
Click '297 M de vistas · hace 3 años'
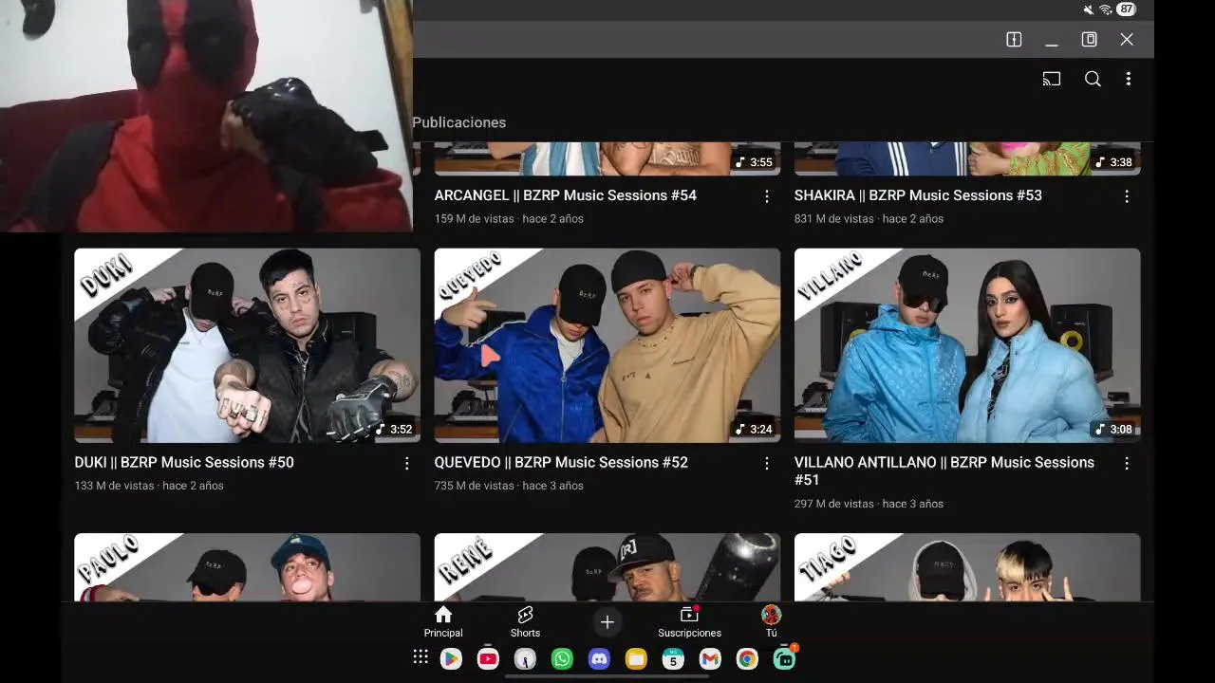(x=869, y=504)
